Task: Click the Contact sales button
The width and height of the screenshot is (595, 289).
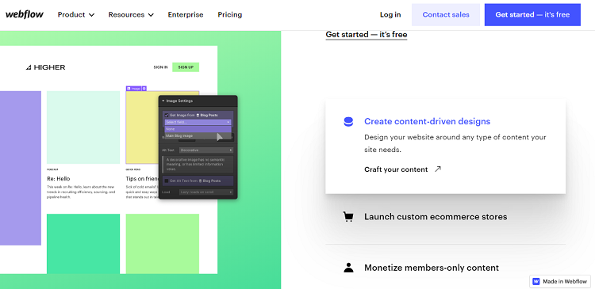Action: 446,15
